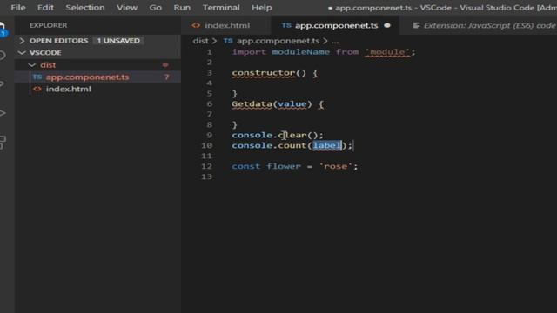Click the TS icon on the app.componenet.ts tab
557x313 pixels.
coord(286,25)
